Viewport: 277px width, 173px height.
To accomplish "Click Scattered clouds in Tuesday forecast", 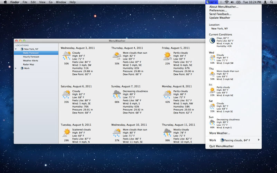I will [81, 129].
